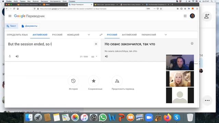Expand input tools dropdown arrow
The image size is (219, 123).
coord(96,56)
